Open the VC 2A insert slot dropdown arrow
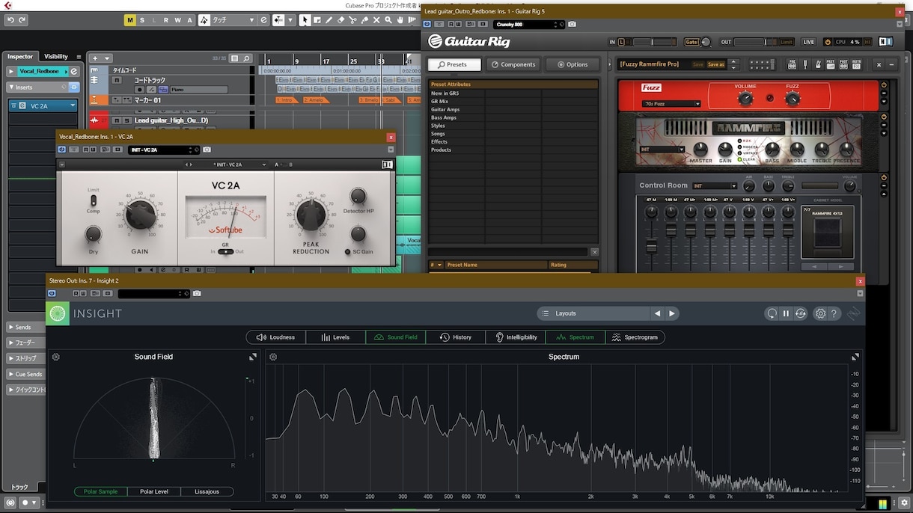 [x=73, y=105]
